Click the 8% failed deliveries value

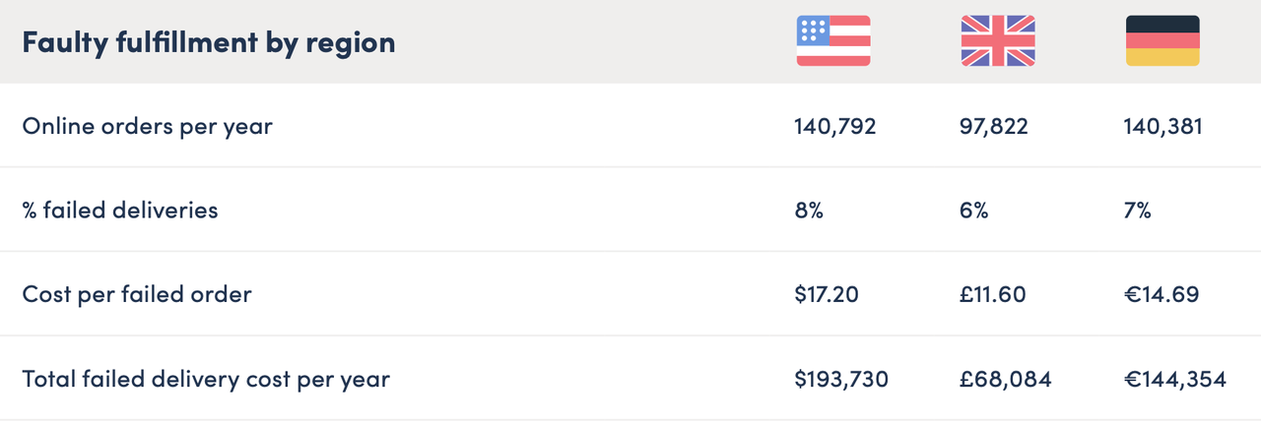[809, 210]
